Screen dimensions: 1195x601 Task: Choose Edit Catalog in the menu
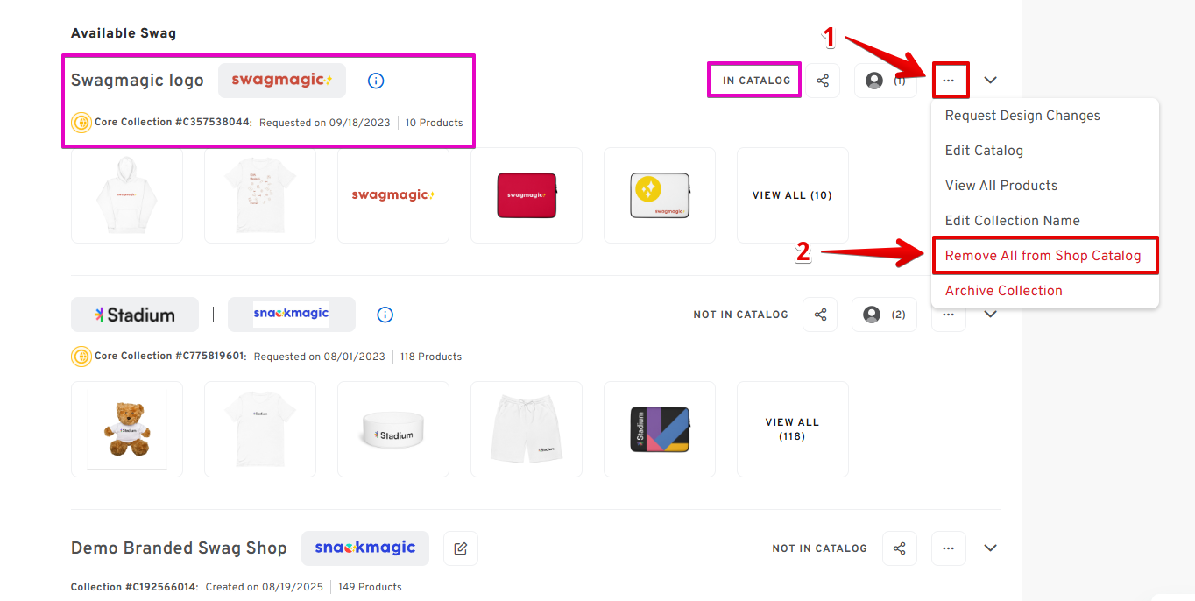(x=984, y=151)
